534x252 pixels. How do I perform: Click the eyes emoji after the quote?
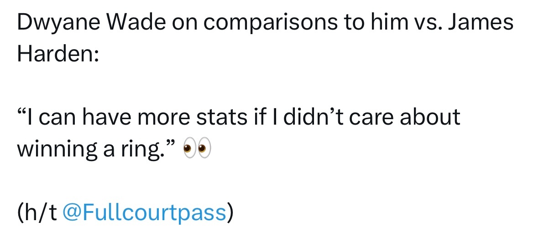tap(197, 149)
